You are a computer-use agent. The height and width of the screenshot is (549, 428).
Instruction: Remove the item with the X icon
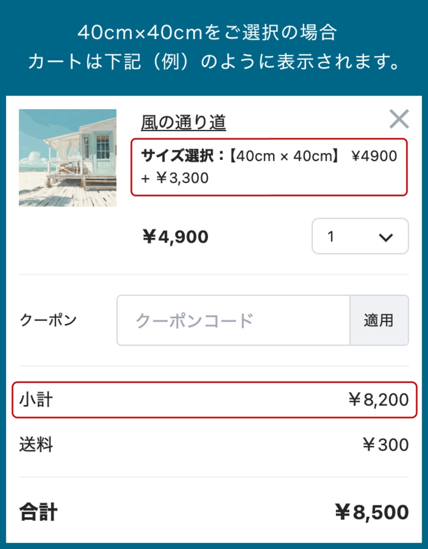399,119
